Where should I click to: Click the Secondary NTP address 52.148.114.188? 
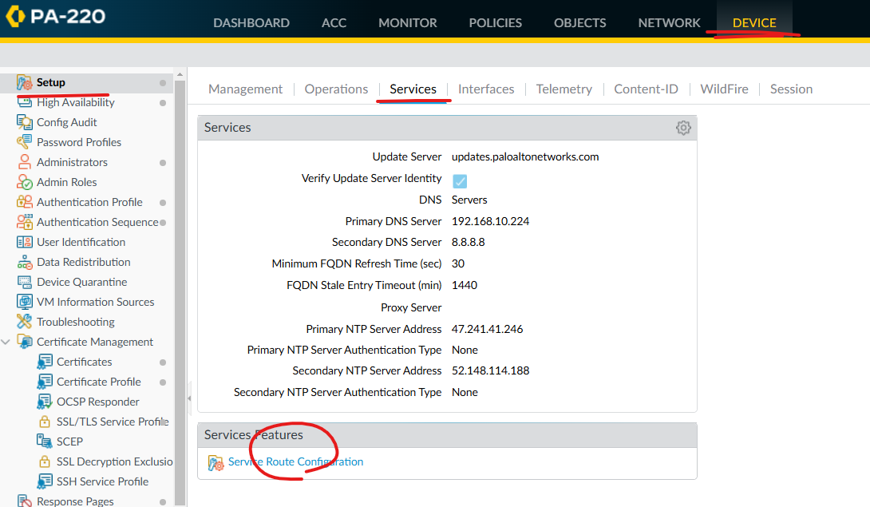pyautogui.click(x=491, y=370)
